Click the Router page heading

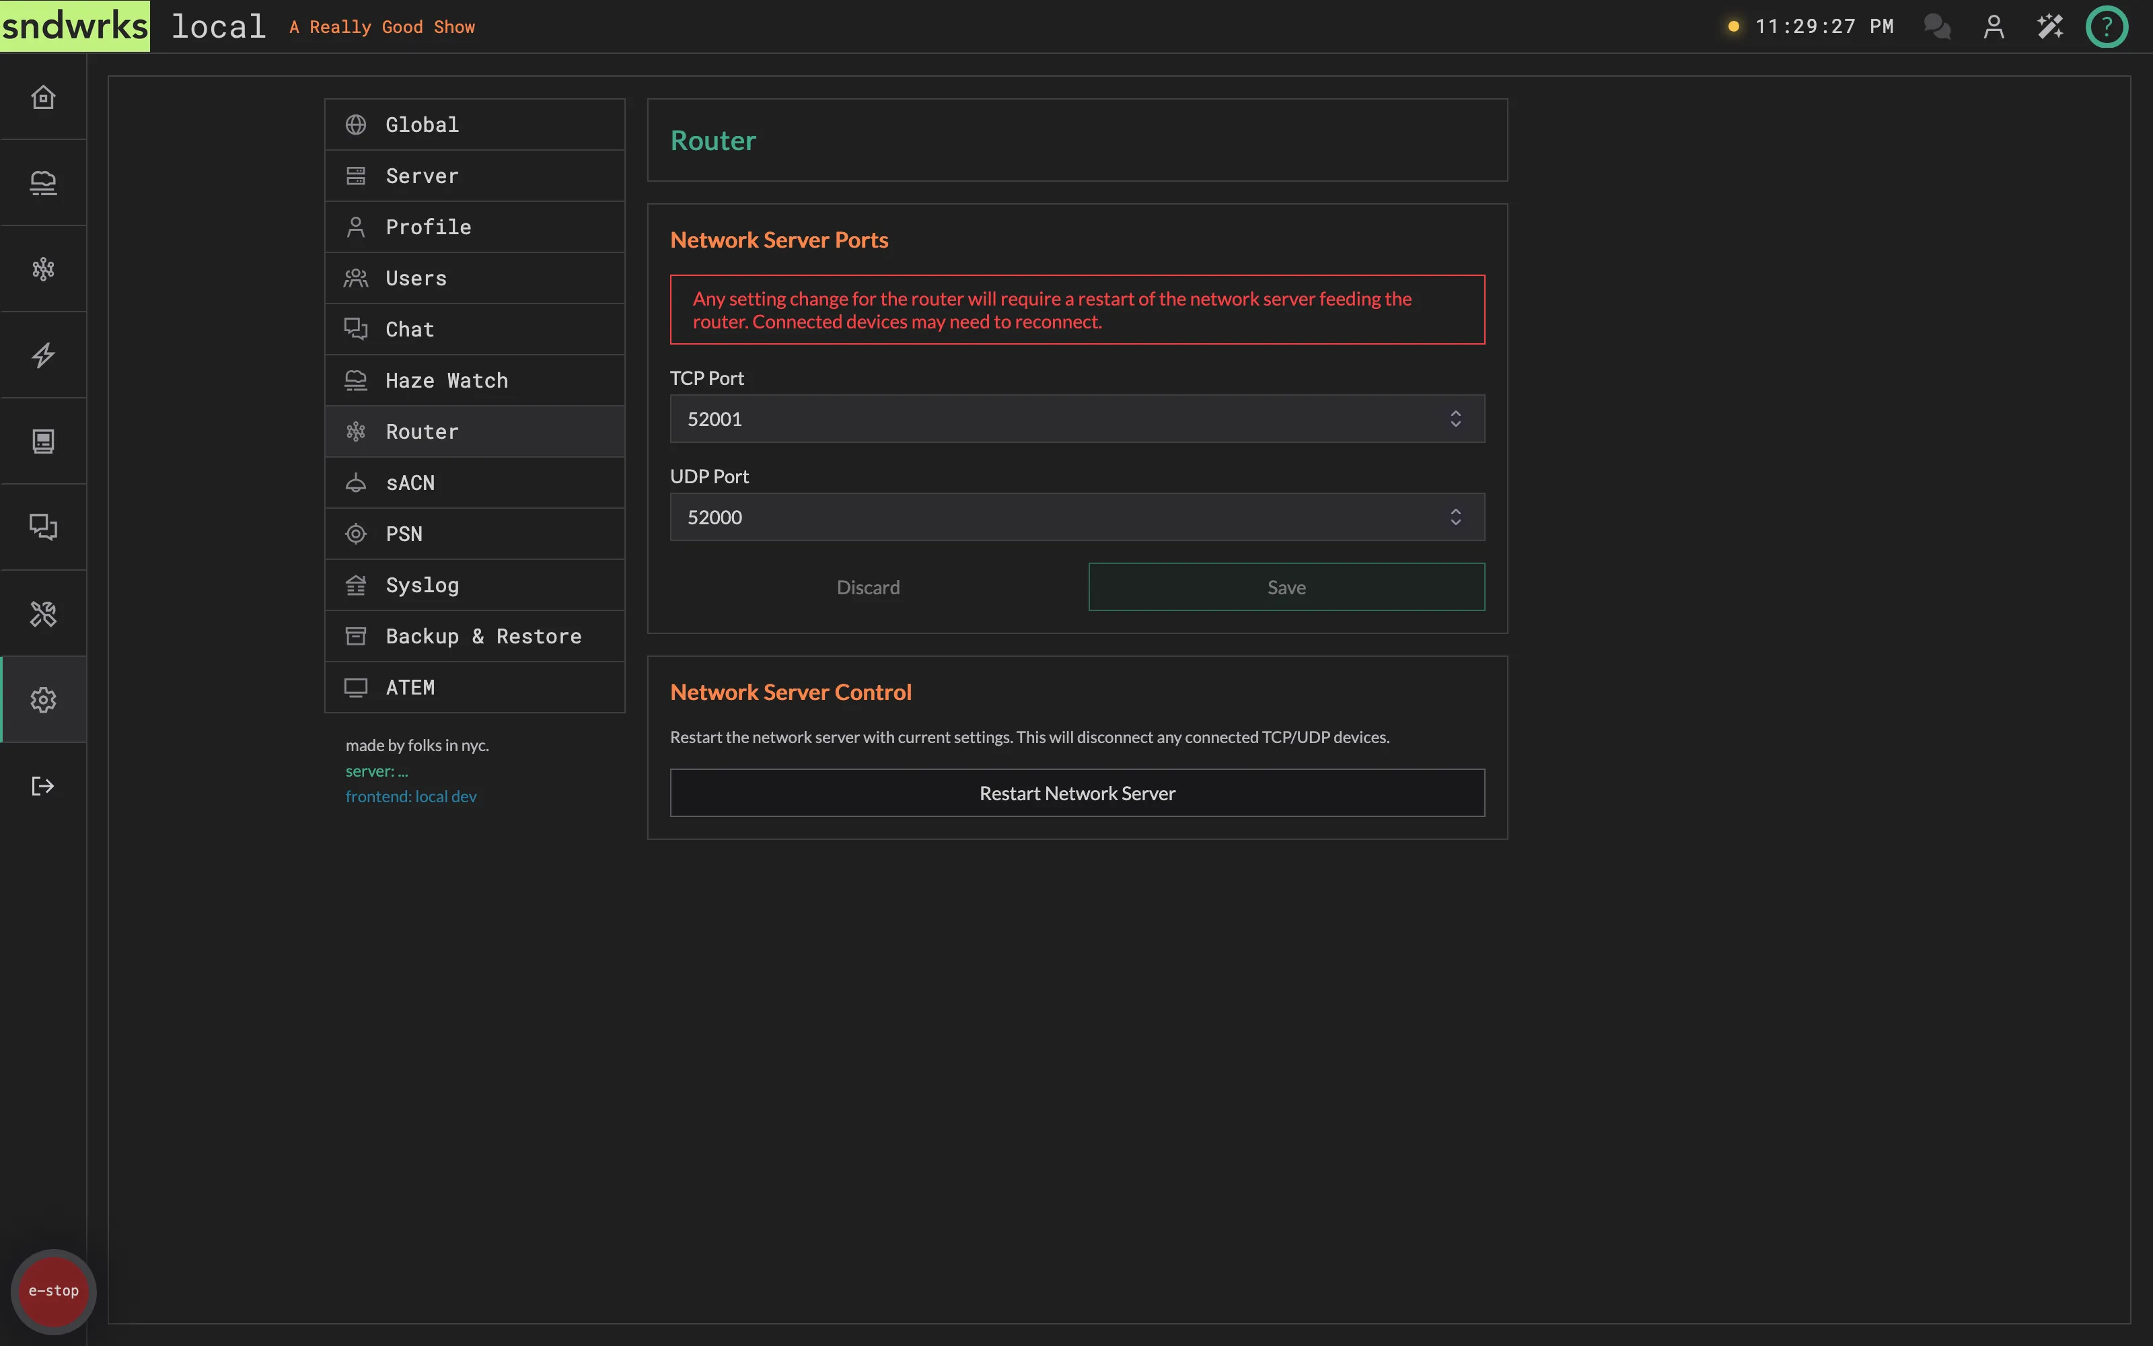[x=713, y=140]
